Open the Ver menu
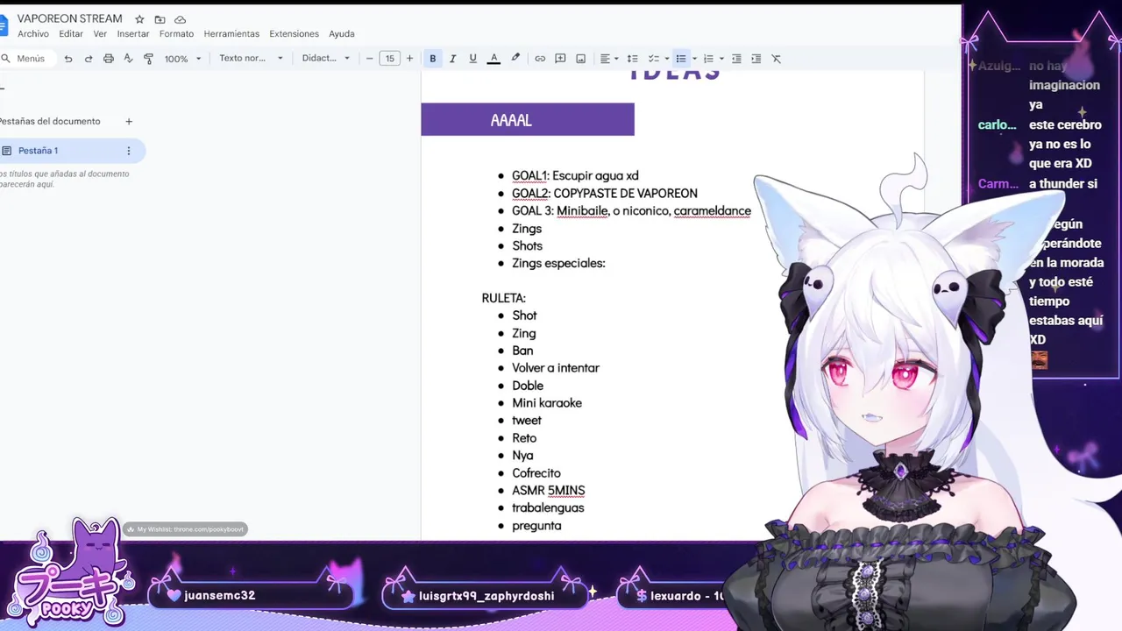Viewport: 1122px width, 631px height. point(100,34)
